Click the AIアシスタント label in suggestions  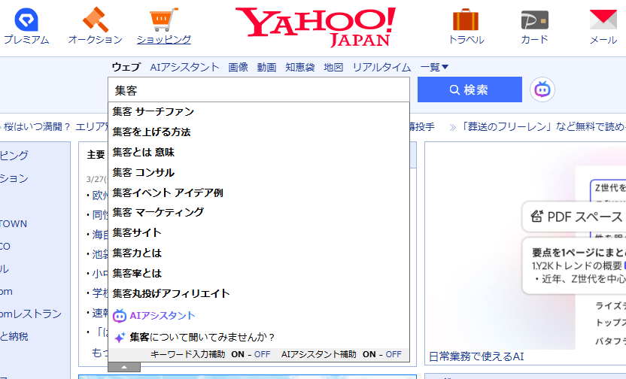pyautogui.click(x=163, y=316)
